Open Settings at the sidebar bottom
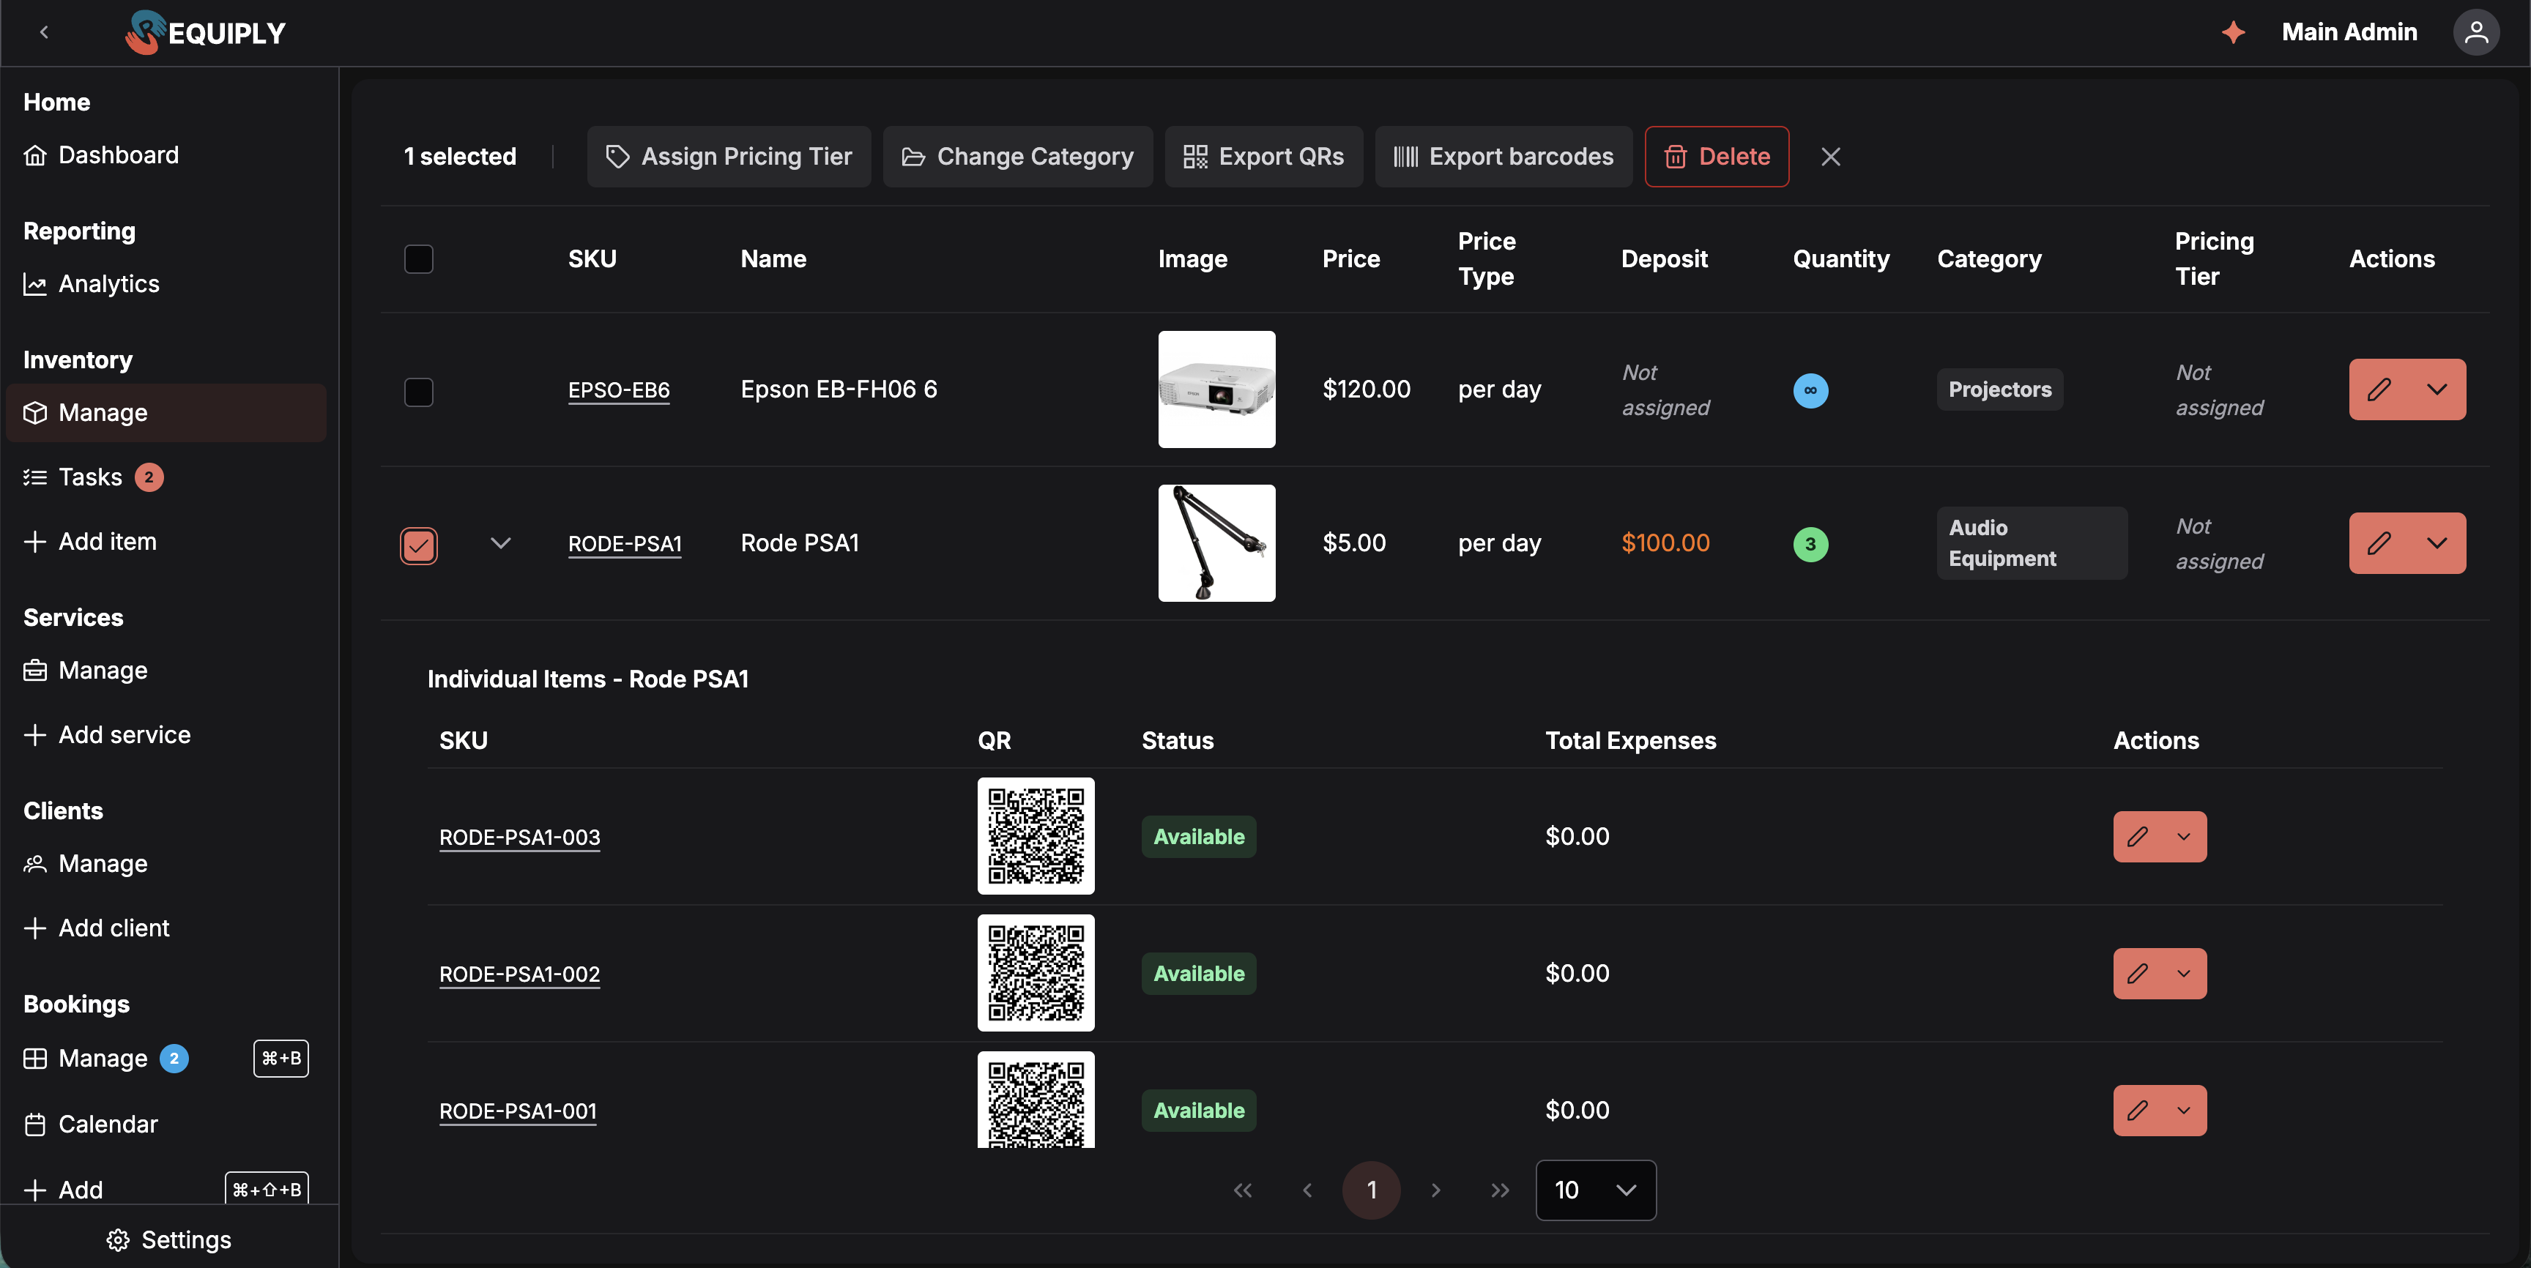Screen dimensions: 2531x1268 pos(169,1239)
